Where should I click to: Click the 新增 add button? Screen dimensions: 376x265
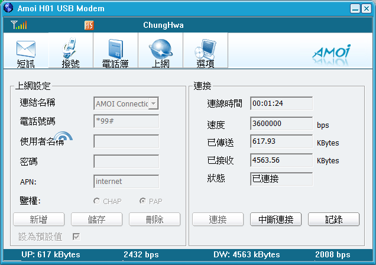(x=39, y=219)
